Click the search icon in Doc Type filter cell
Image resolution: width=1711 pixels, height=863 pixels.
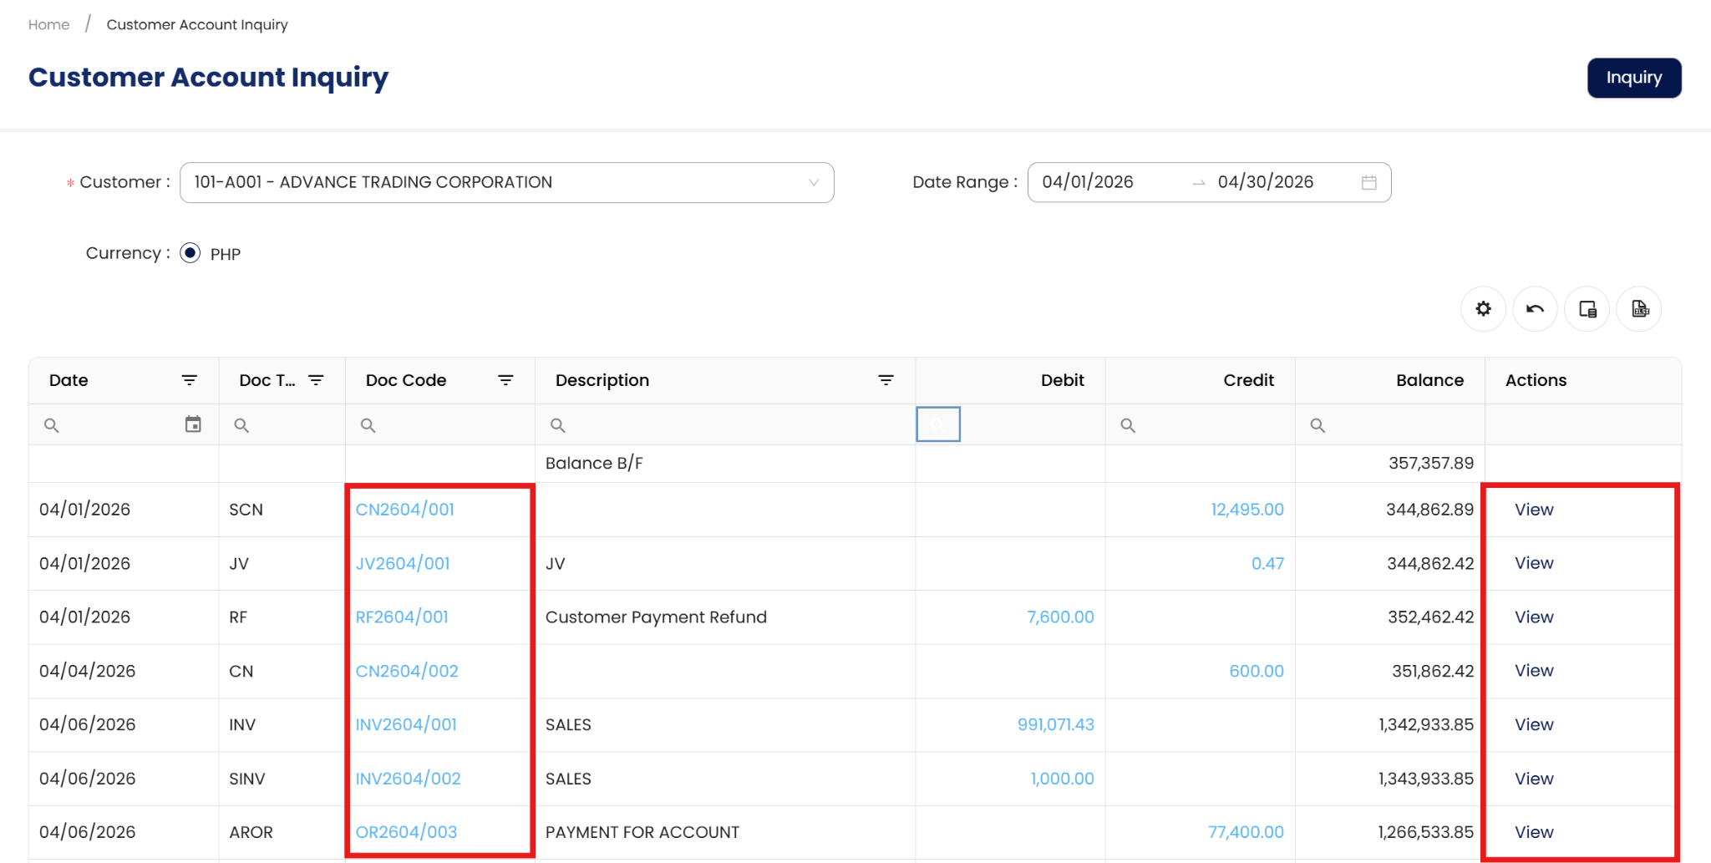click(x=241, y=425)
